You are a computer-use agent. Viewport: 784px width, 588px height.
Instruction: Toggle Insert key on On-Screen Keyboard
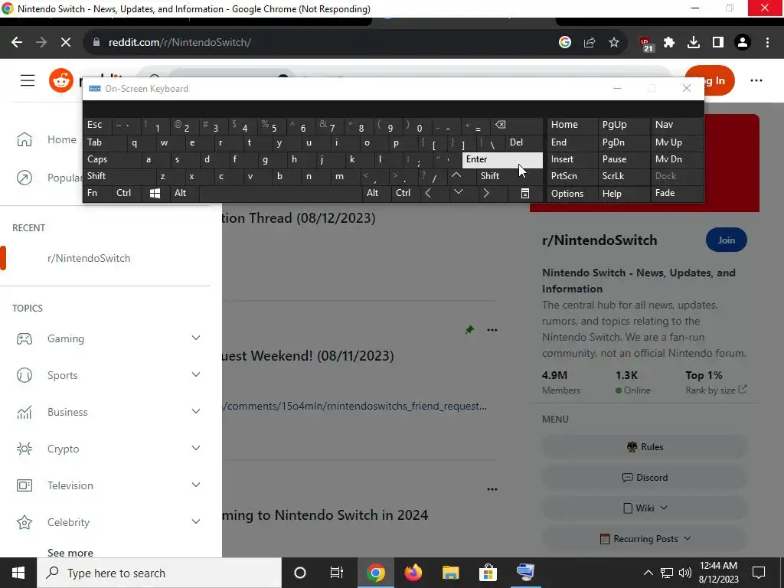coord(572,159)
